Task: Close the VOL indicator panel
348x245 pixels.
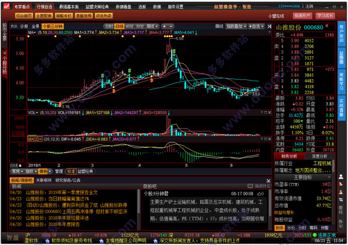Action: pos(270,112)
